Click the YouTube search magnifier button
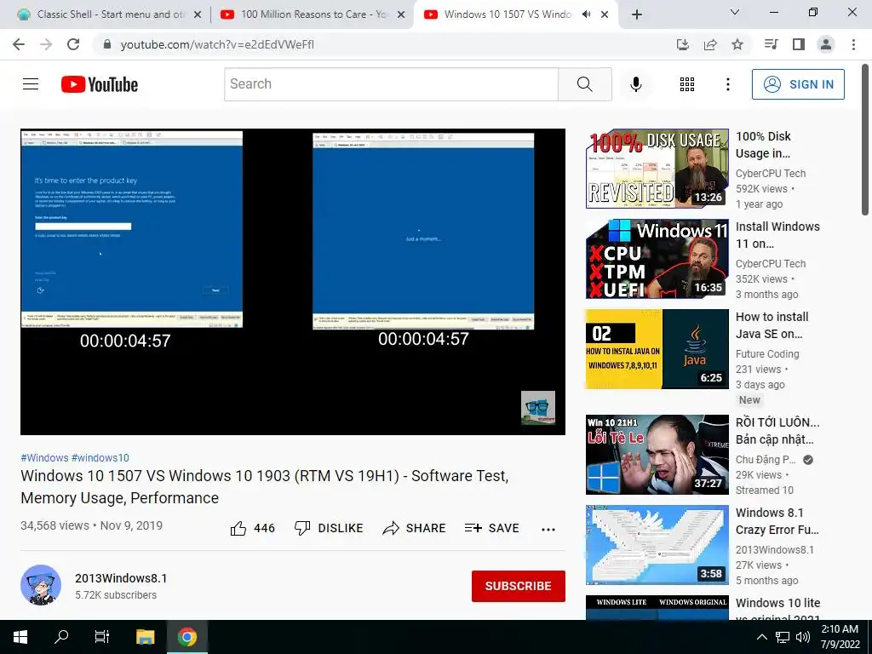 point(584,84)
